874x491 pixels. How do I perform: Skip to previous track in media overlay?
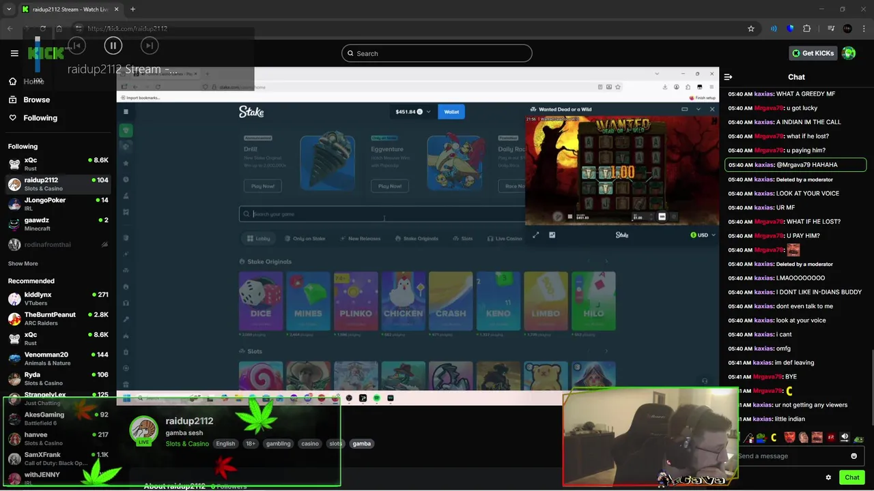click(x=76, y=46)
